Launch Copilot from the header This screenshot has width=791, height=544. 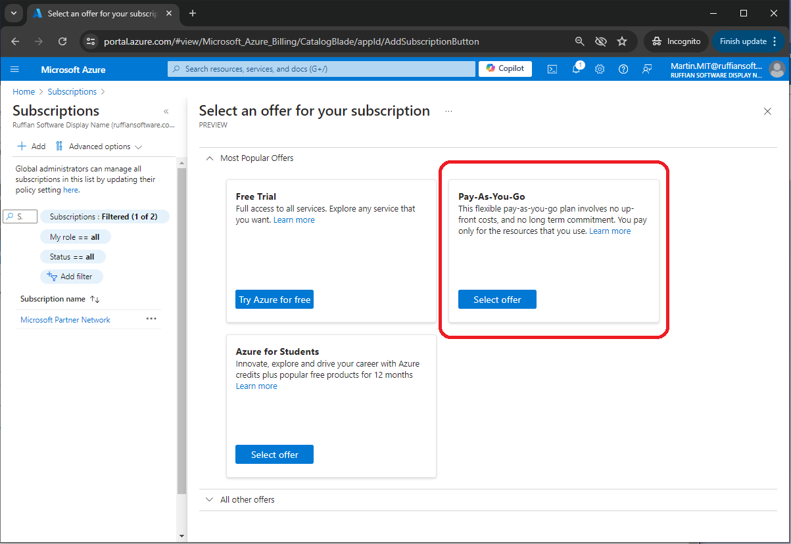coord(505,68)
